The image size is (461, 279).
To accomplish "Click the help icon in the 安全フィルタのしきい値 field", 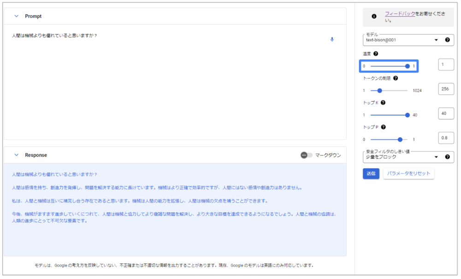I will pyautogui.click(x=447, y=157).
